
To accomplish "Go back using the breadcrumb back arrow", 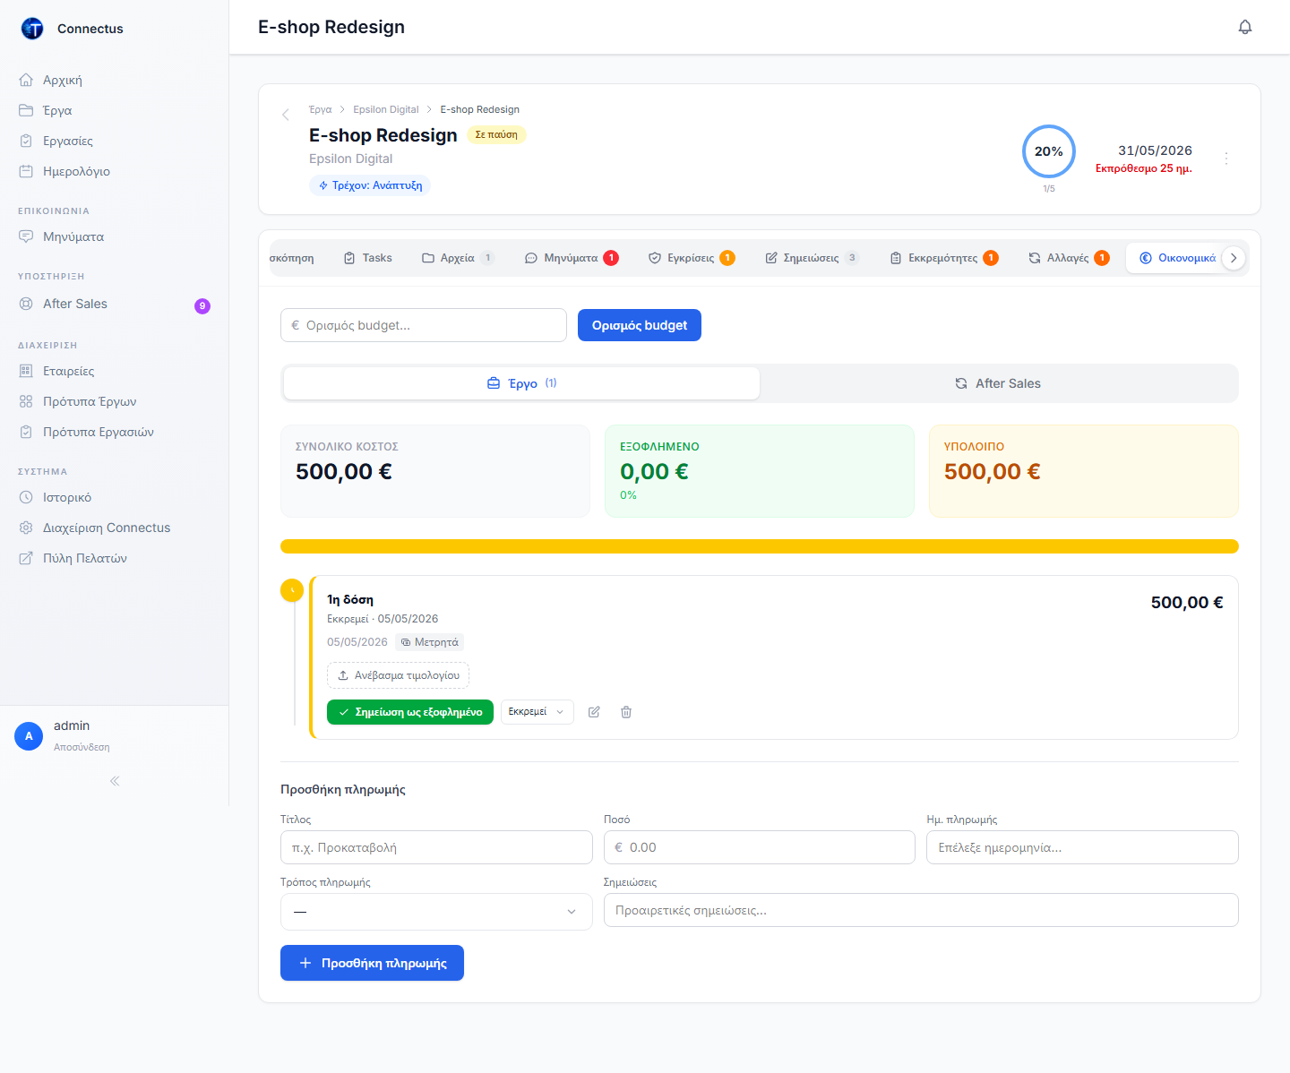I will (x=286, y=115).
